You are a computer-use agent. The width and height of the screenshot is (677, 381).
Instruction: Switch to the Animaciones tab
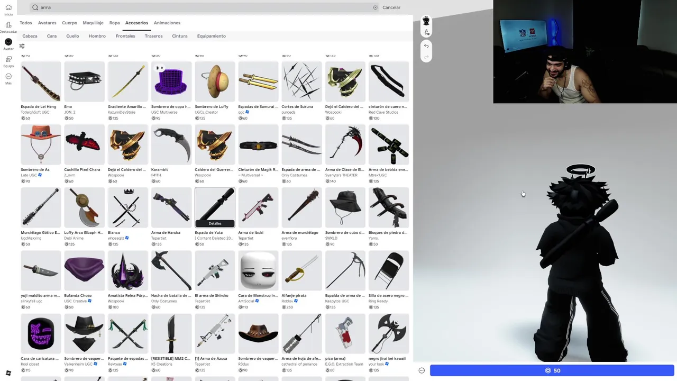coord(167,23)
